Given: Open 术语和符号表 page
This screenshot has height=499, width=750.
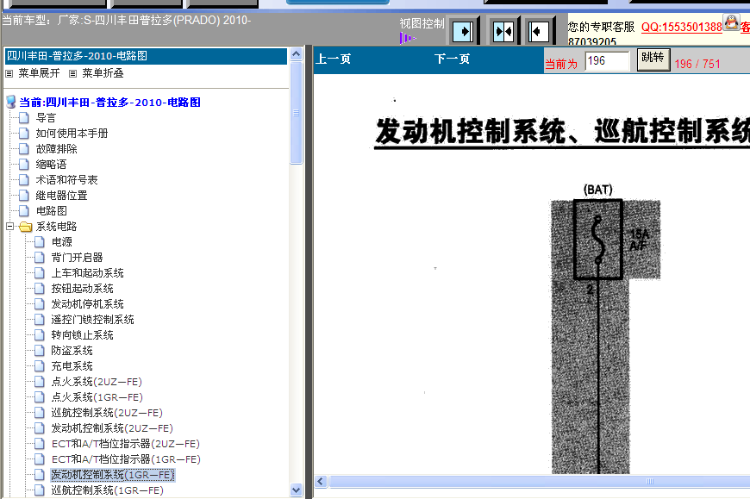Looking at the screenshot, I should [66, 180].
